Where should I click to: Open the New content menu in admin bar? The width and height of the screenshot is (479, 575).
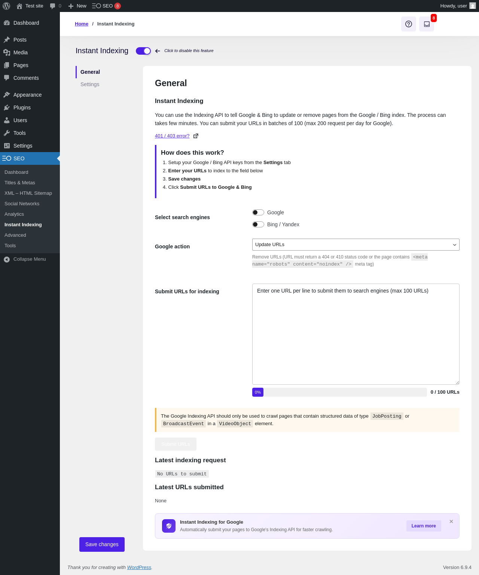[77, 6]
